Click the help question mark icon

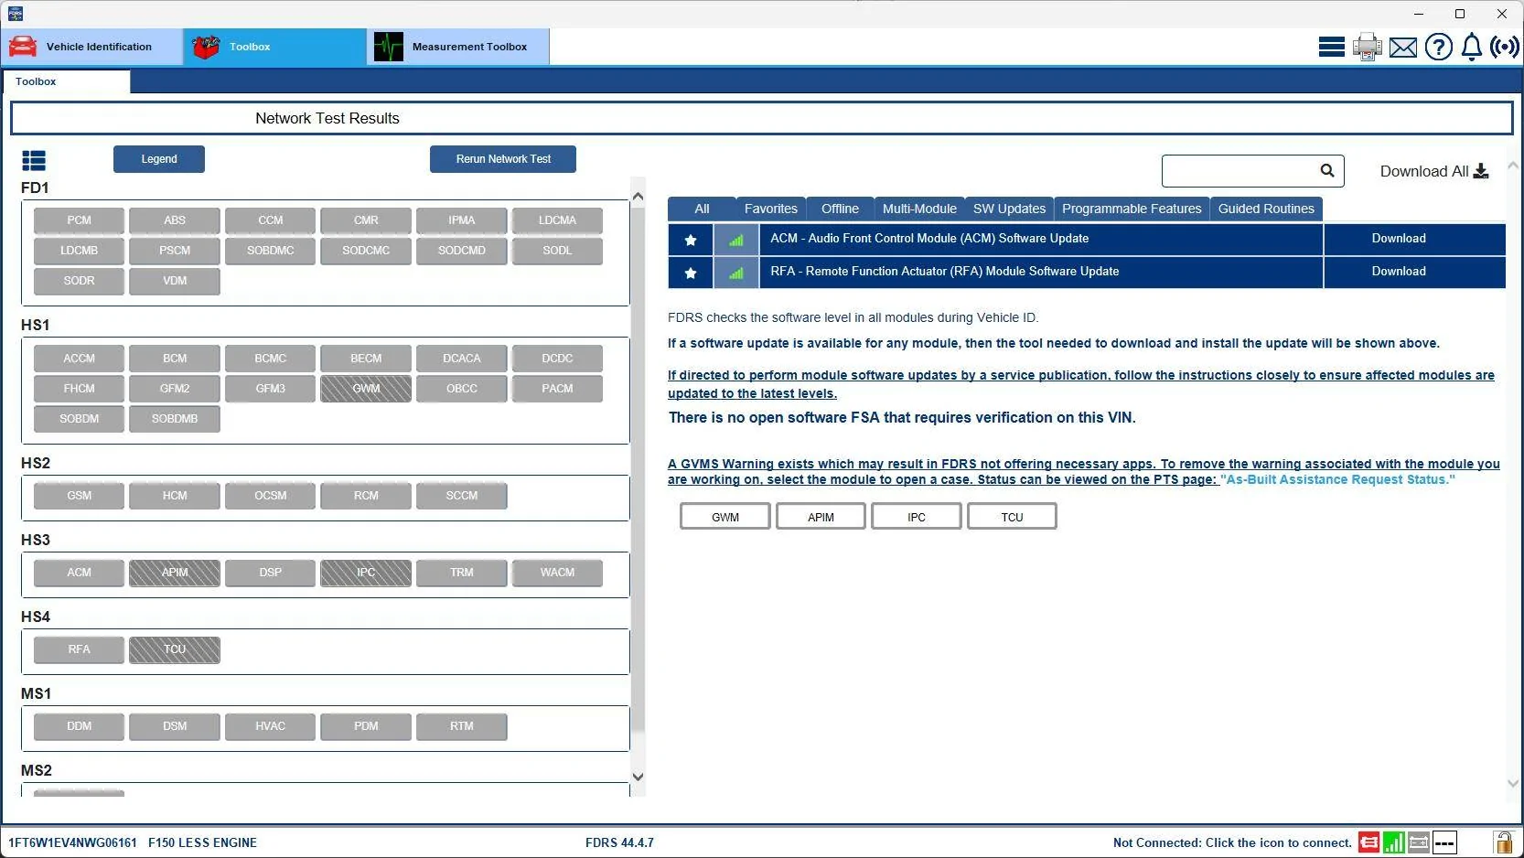[1438, 47]
